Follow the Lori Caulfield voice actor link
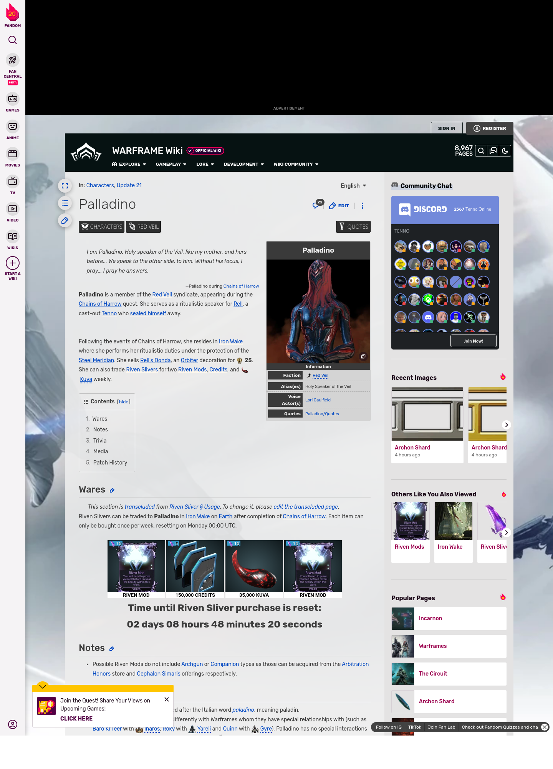553x769 pixels. [318, 400]
